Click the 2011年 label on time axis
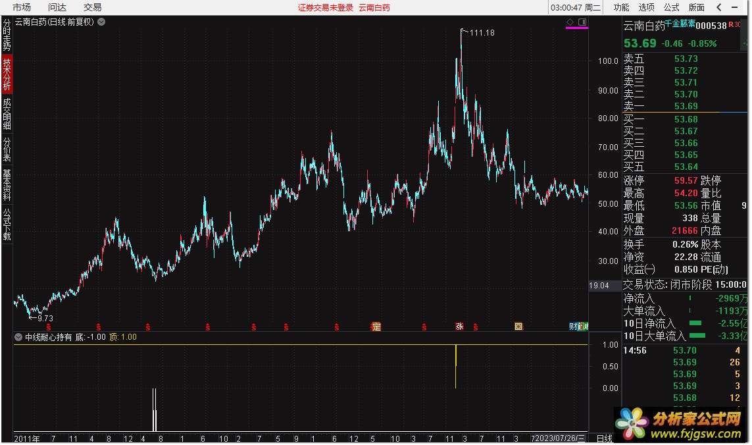This screenshot has height=445, width=752. click(28, 438)
